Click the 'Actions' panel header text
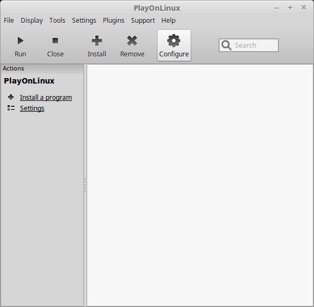The width and height of the screenshot is (314, 307). click(x=14, y=68)
